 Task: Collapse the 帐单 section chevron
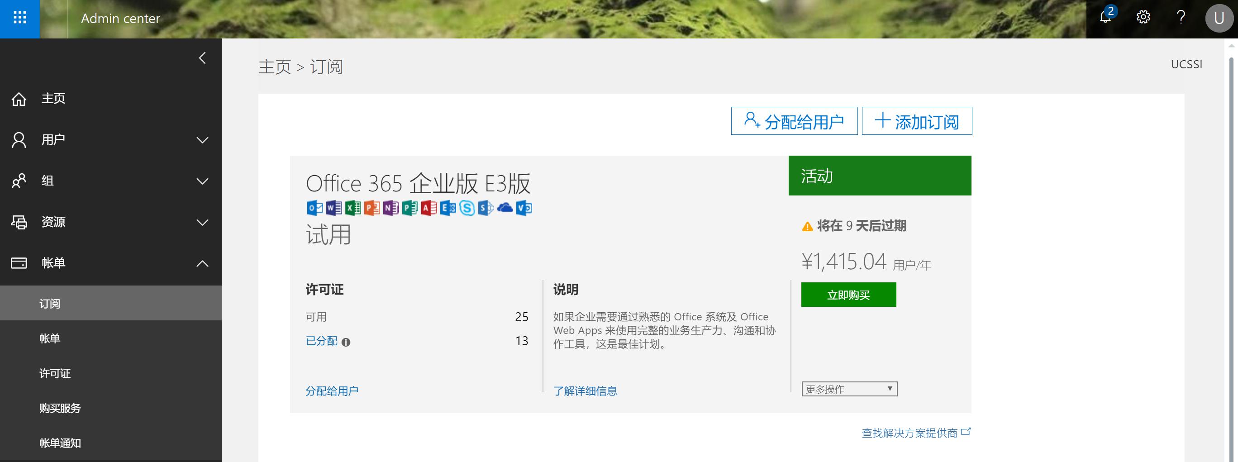tap(202, 263)
